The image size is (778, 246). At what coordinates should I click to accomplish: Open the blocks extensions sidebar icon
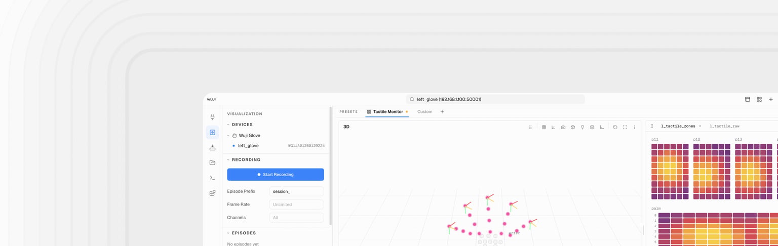(212, 193)
